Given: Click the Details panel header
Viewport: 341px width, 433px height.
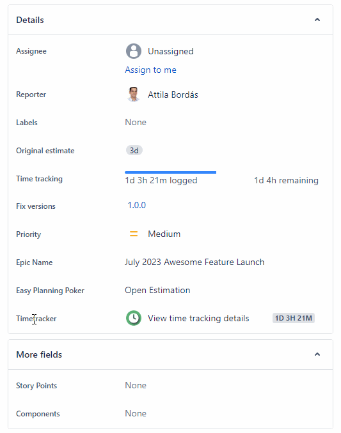Looking at the screenshot, I should (170, 20).
